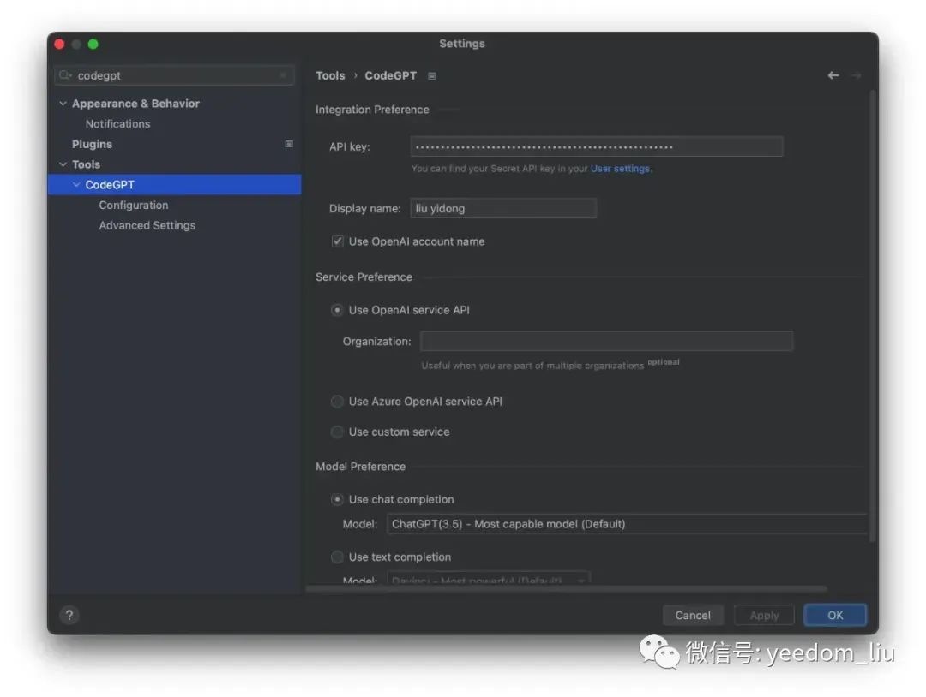Clear the codegpt search text
Image resolution: width=926 pixels, height=697 pixels.
pyautogui.click(x=283, y=75)
